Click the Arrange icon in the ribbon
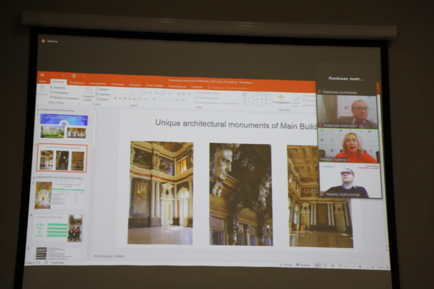Viewport: 434px width, 289px height. (280, 98)
